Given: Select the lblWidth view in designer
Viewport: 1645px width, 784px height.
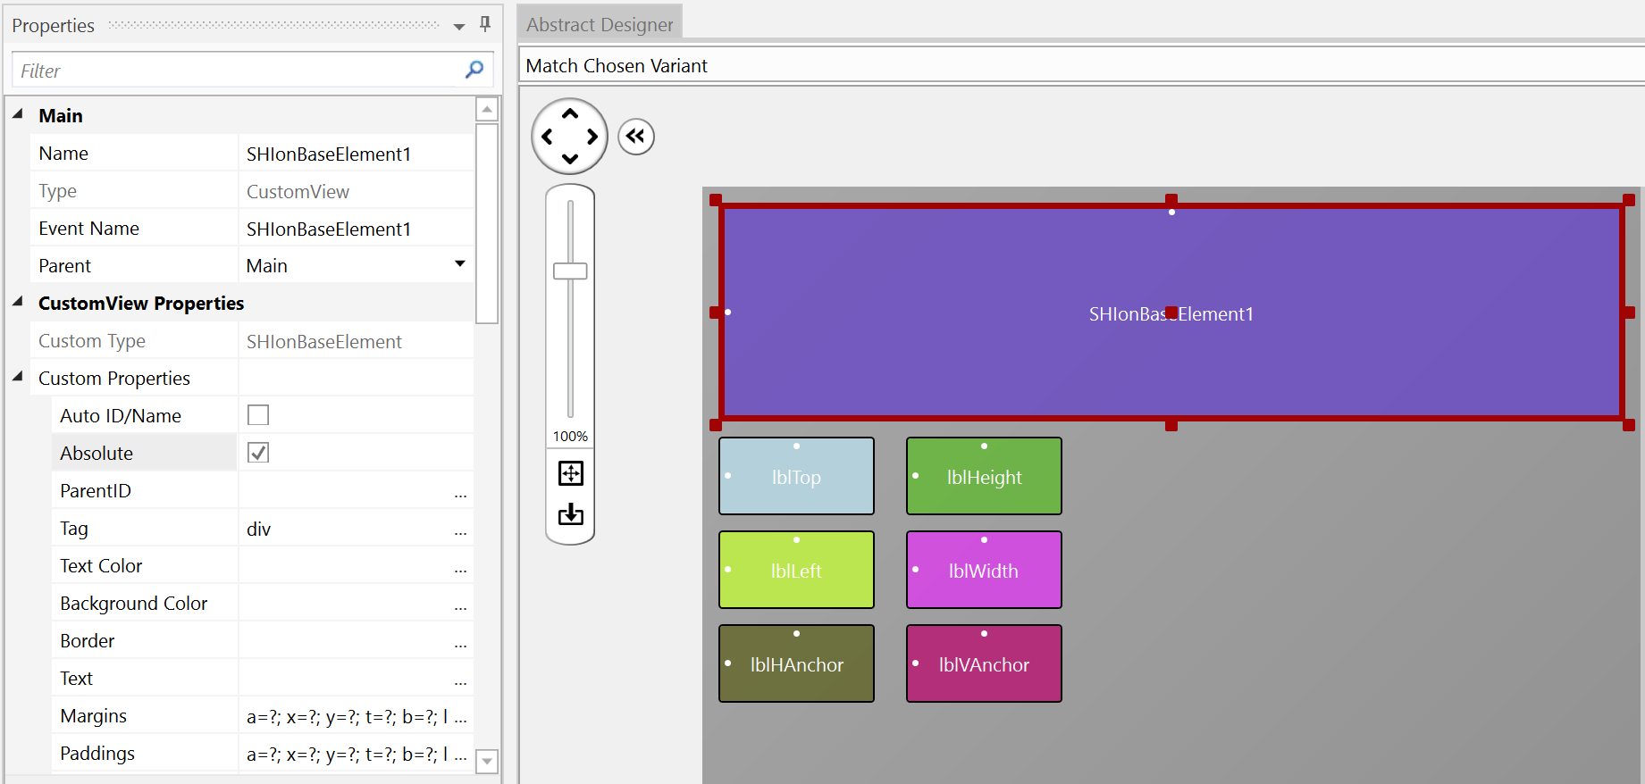Looking at the screenshot, I should pyautogui.click(x=984, y=570).
